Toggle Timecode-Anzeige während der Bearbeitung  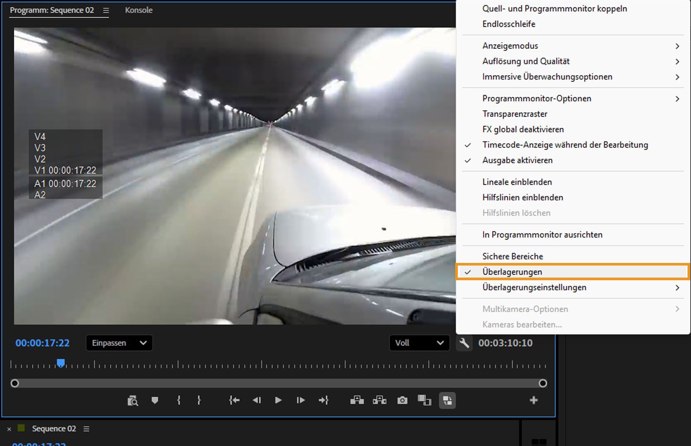565,145
